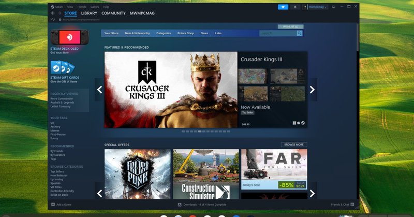Browse the Top Sellers category
The image size is (414, 217).
click(x=57, y=171)
